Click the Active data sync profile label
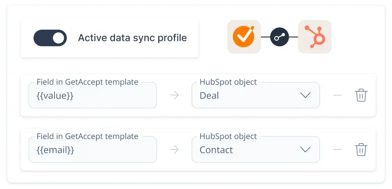The image size is (392, 189). tap(132, 38)
